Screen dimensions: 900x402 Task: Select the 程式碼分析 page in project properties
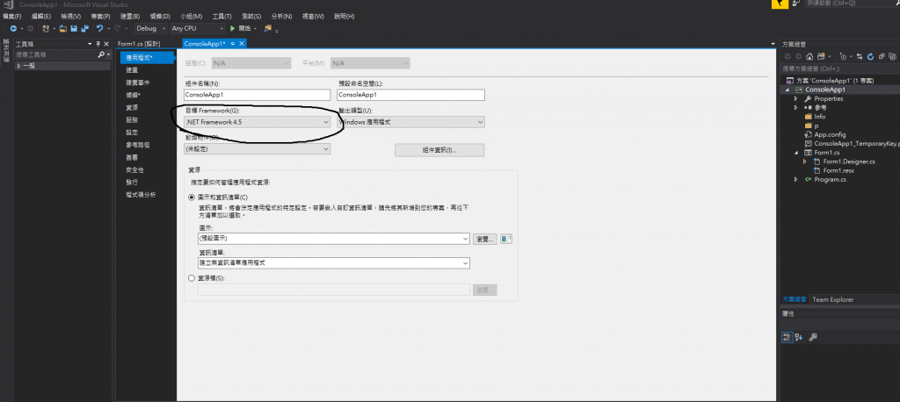coord(141,194)
